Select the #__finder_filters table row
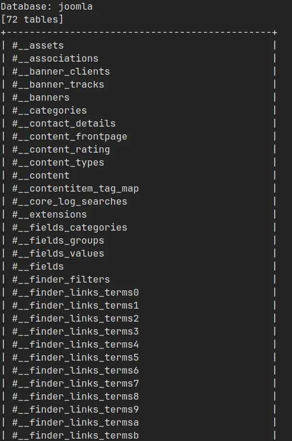292x441 pixels. click(x=61, y=280)
